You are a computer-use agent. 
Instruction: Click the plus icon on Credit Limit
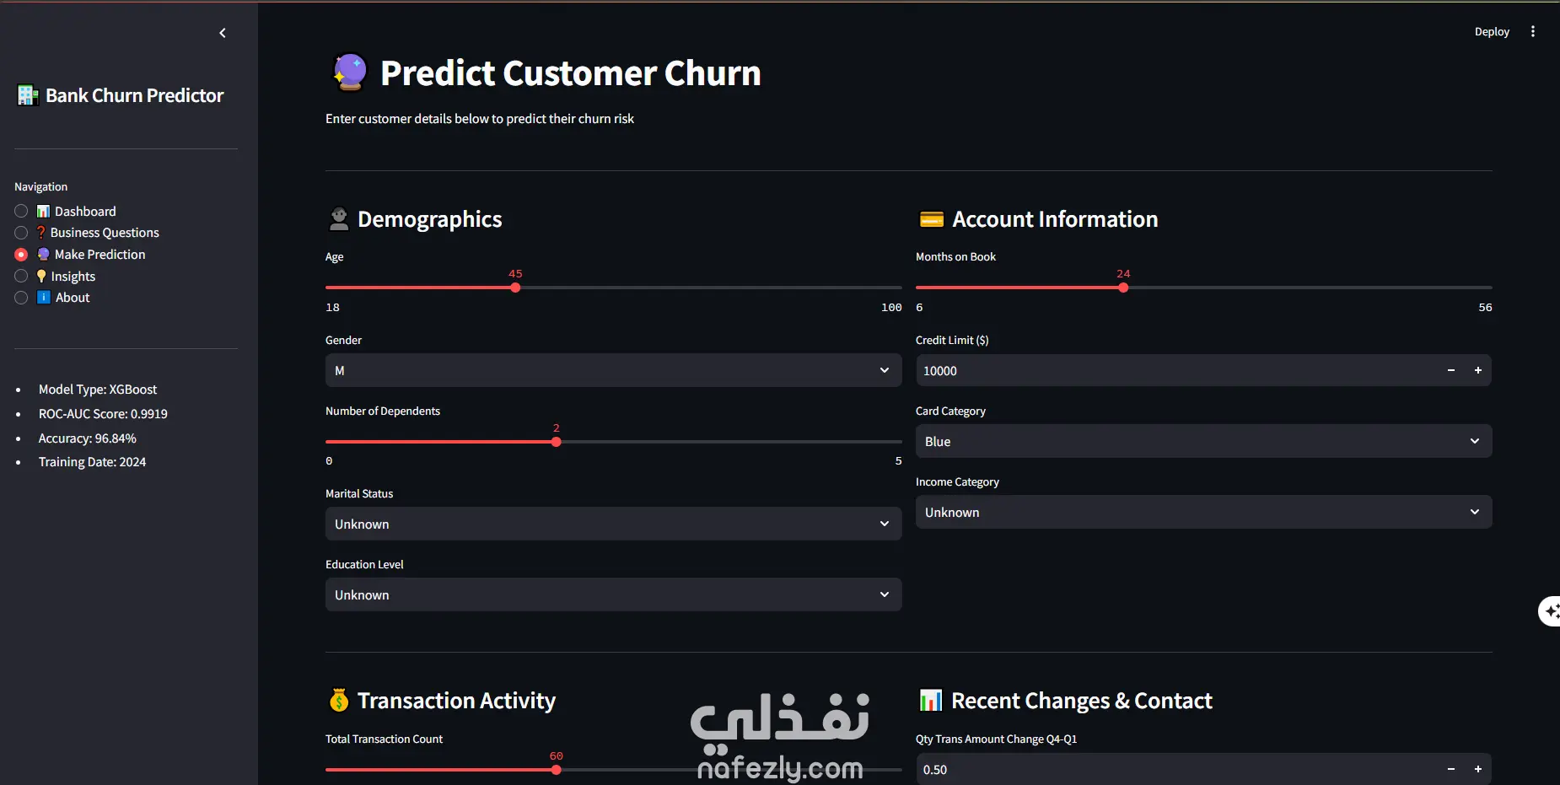point(1477,370)
